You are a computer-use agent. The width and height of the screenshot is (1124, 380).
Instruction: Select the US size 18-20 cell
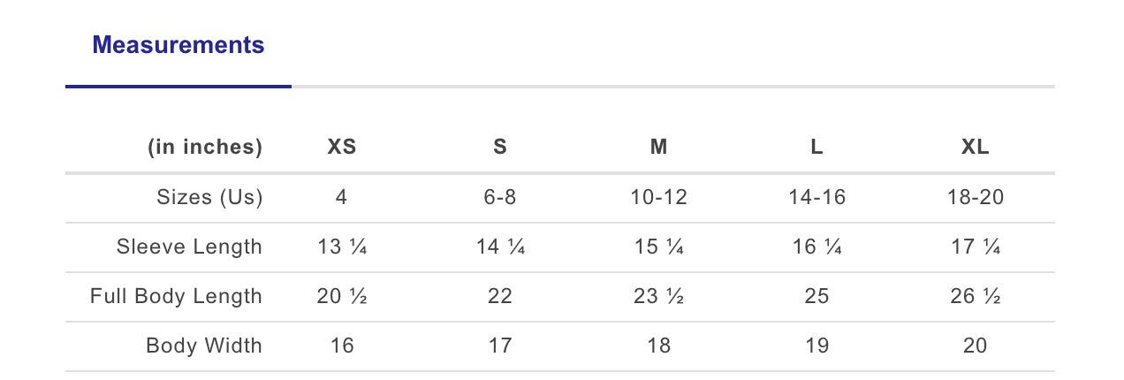click(x=976, y=197)
